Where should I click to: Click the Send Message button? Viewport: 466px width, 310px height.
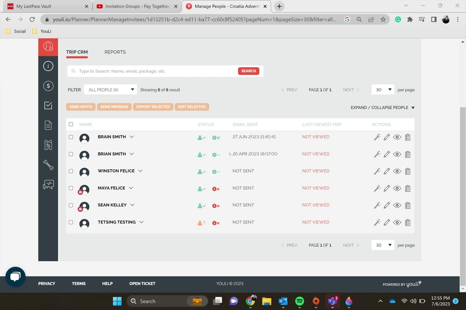pos(114,107)
